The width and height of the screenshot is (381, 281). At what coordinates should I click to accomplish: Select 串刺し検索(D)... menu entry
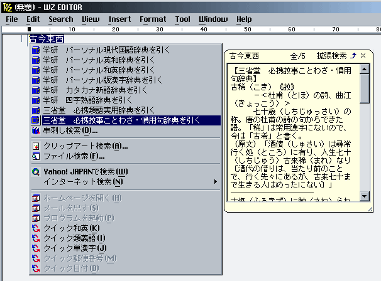[x=126, y=130]
